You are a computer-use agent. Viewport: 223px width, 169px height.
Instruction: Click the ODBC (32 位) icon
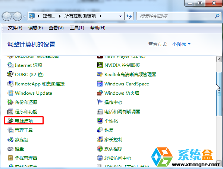click(10, 74)
